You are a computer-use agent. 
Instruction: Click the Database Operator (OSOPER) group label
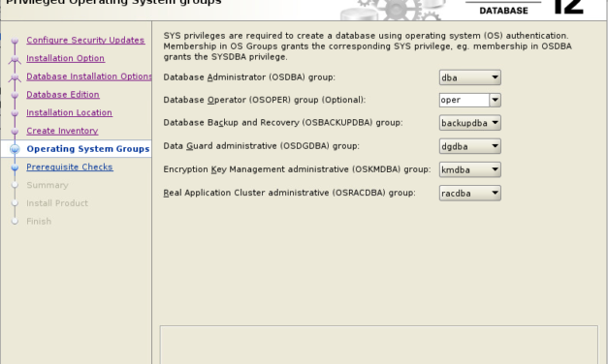tap(265, 100)
